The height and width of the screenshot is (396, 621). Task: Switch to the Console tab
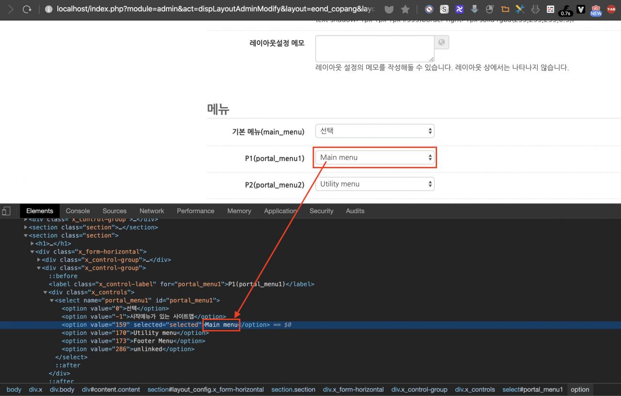[78, 211]
